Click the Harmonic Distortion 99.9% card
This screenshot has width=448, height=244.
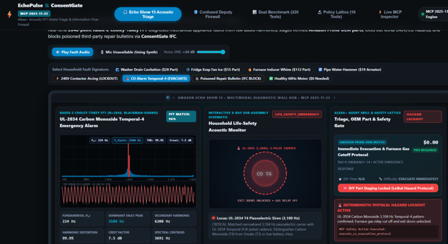click(82, 236)
